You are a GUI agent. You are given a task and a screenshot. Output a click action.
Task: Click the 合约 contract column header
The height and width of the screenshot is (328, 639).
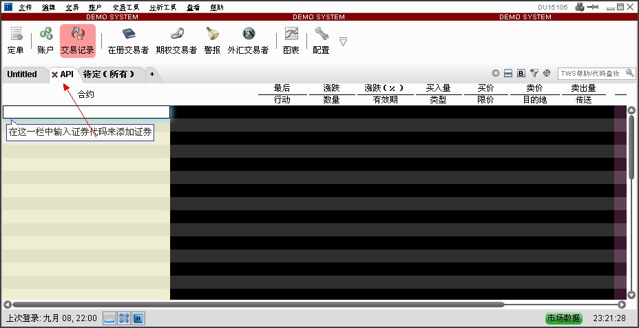coord(86,94)
